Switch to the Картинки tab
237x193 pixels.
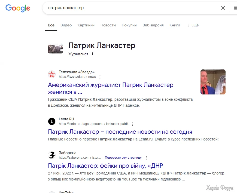coord(86,25)
